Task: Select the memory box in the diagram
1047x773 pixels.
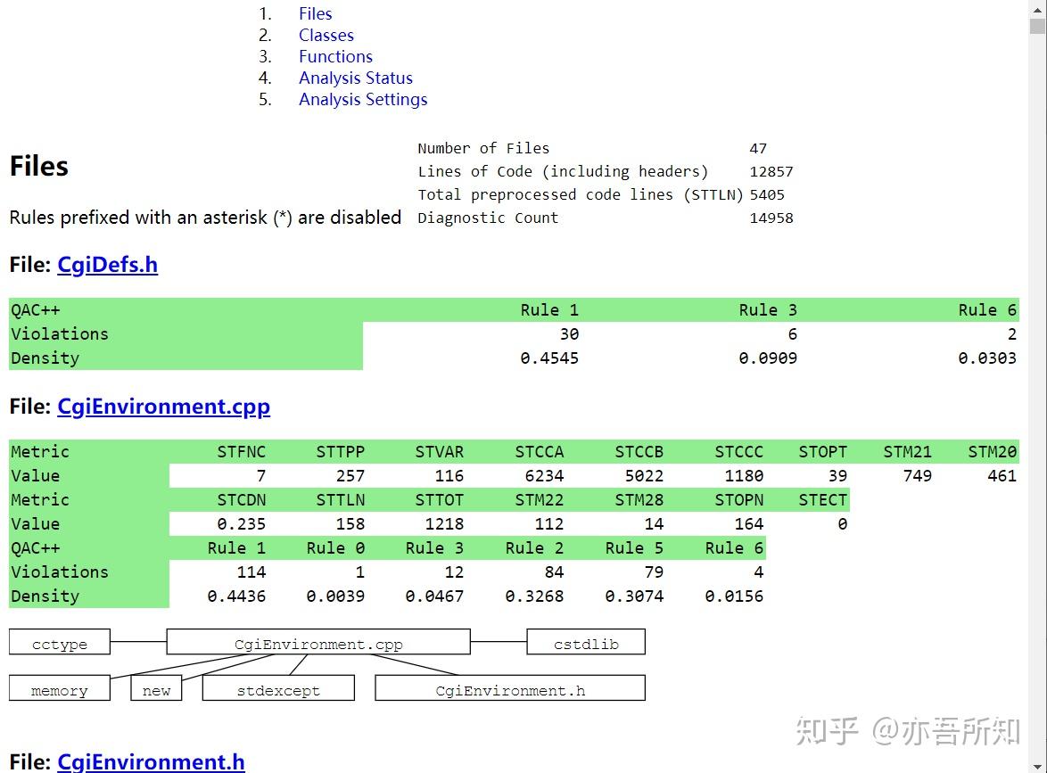Action: 59,688
